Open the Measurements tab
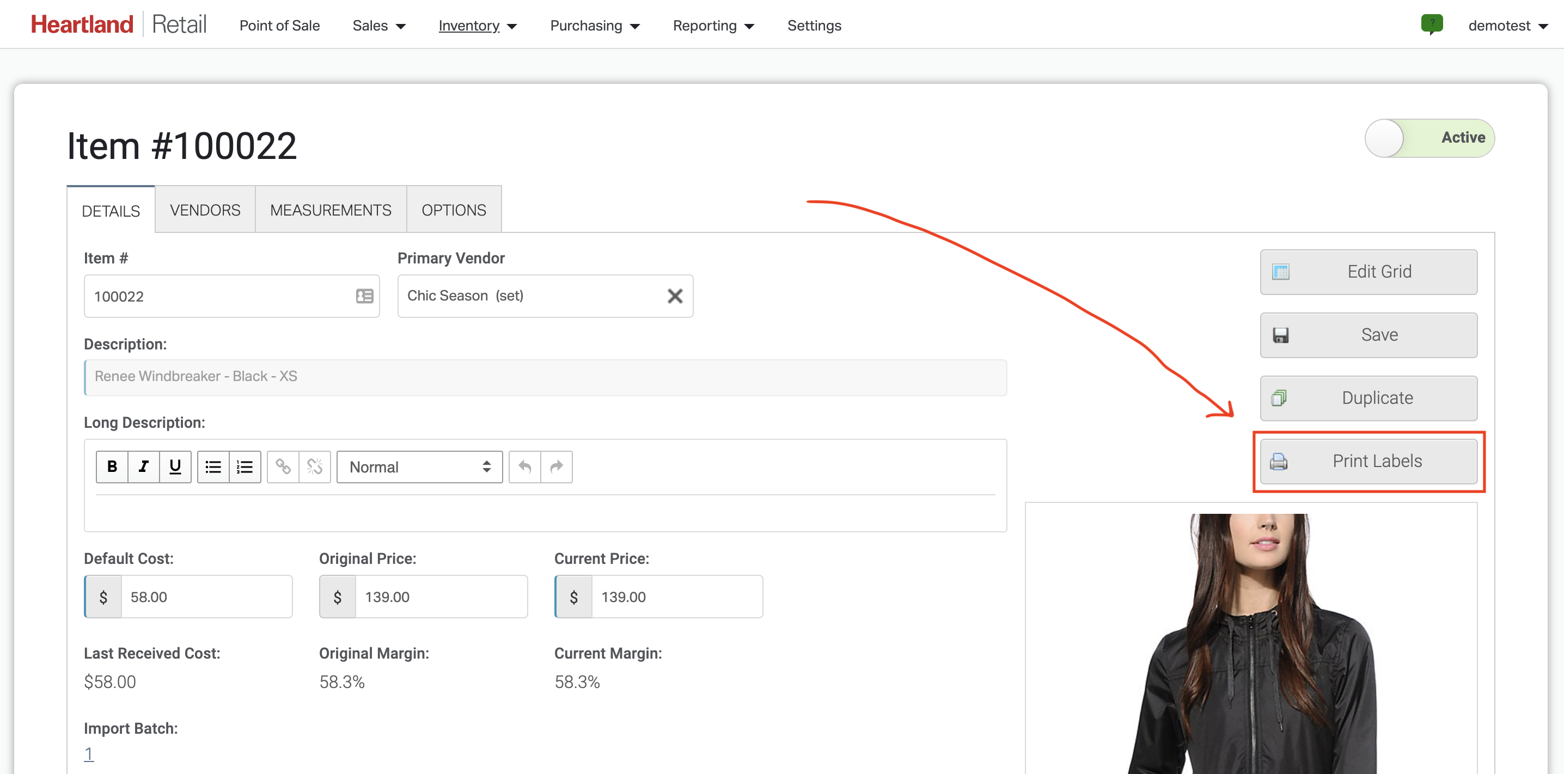This screenshot has height=774, width=1564. (331, 210)
